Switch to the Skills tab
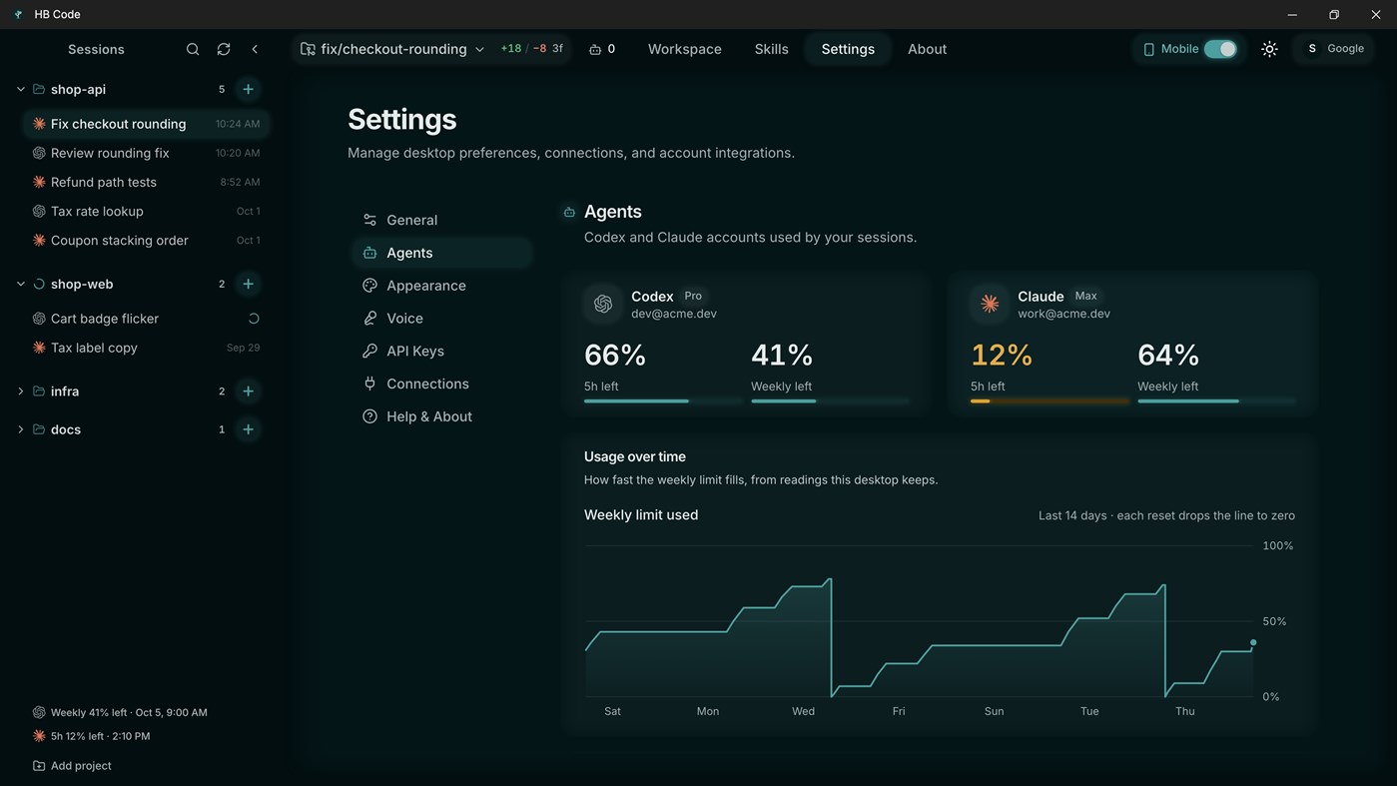The image size is (1397, 786). click(x=771, y=49)
